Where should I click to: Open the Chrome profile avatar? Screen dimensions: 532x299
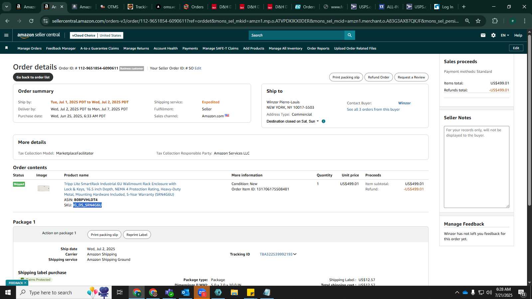click(513, 21)
